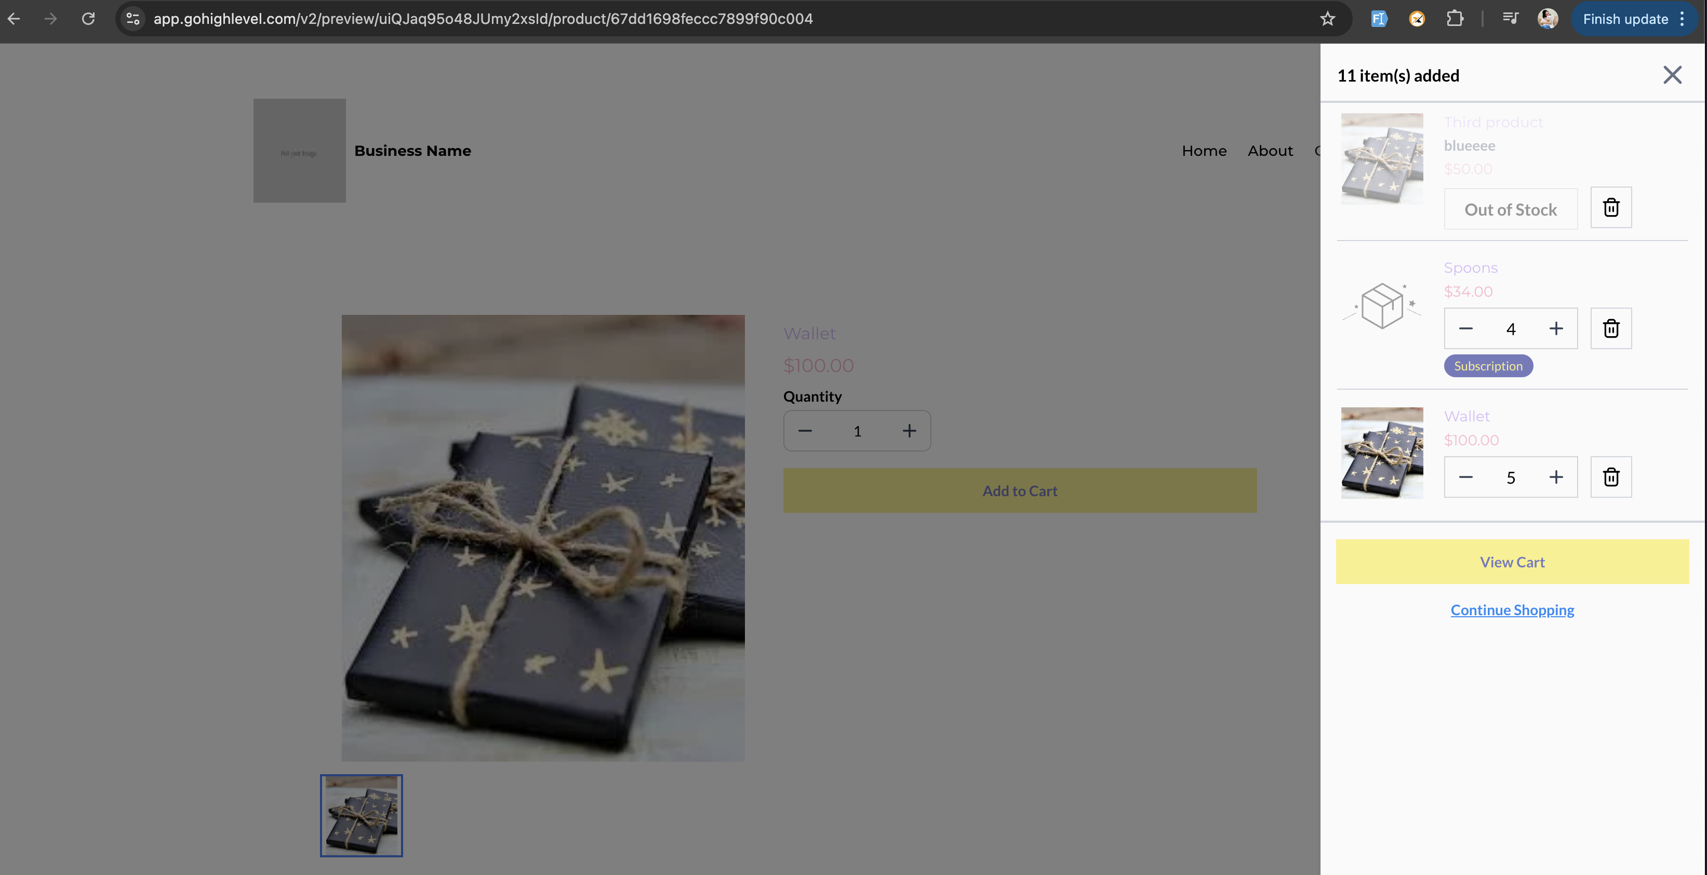Increase Wallet cart quantity with plus
1707x875 pixels.
(1556, 478)
